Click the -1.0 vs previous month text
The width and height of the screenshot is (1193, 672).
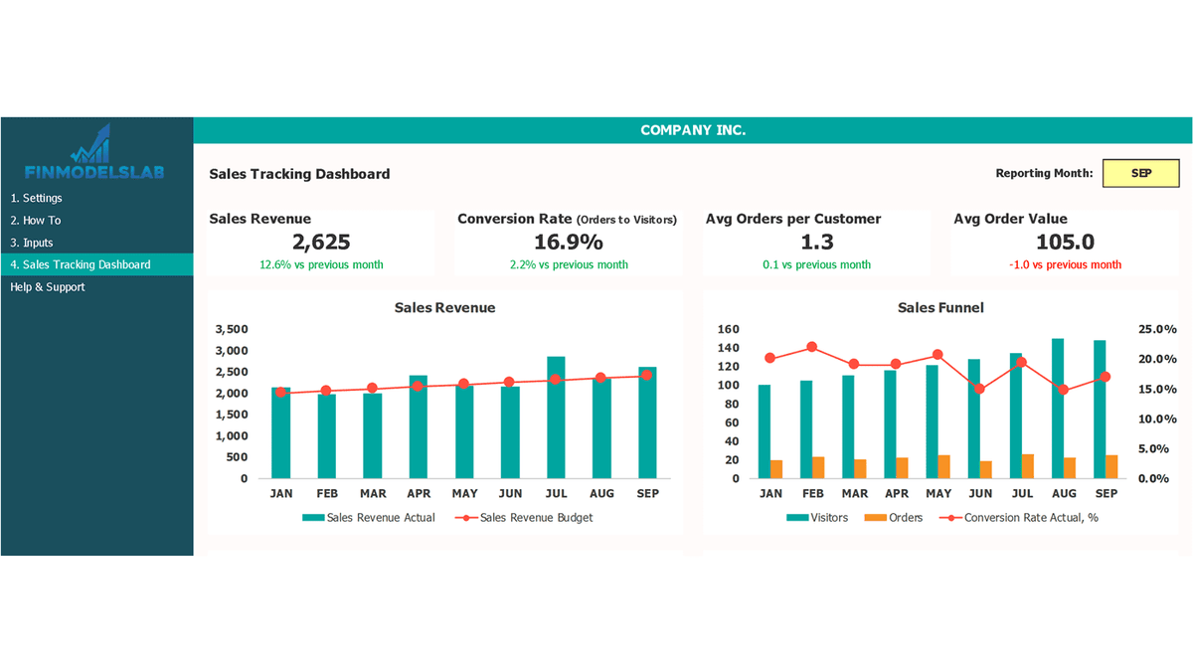click(x=1065, y=264)
